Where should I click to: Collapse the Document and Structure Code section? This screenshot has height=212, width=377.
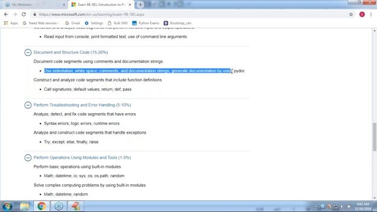coord(28,52)
